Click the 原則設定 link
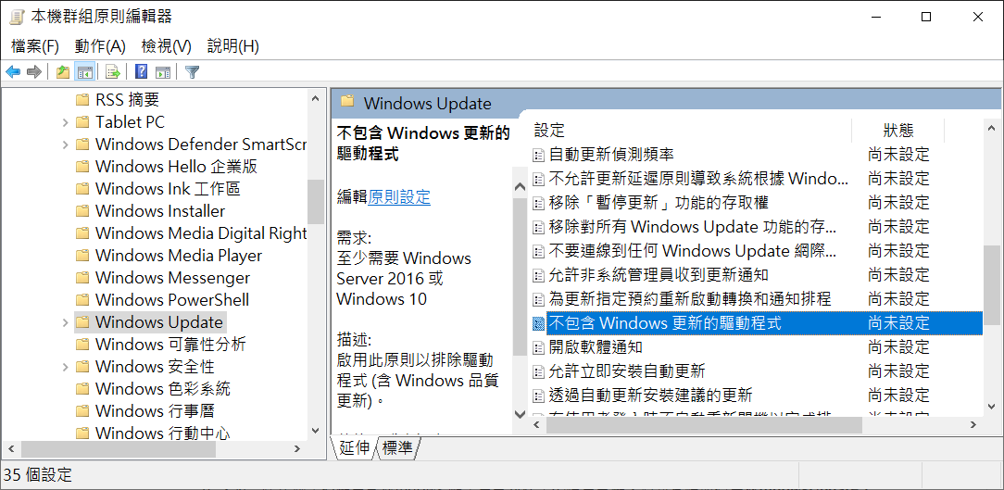1004x490 pixels. pyautogui.click(x=399, y=197)
